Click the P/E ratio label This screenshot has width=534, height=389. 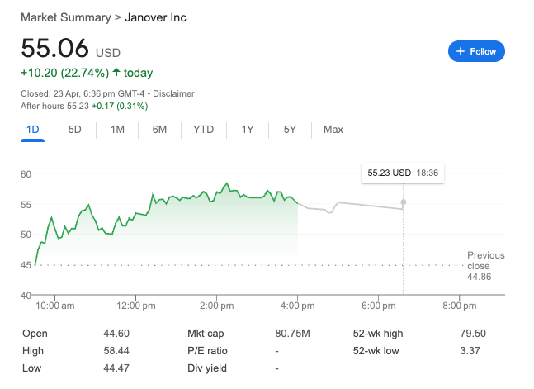[207, 351]
